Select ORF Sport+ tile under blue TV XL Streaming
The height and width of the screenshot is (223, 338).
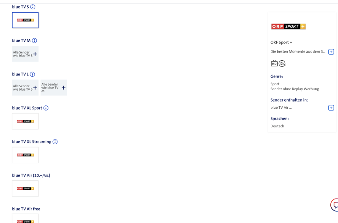click(25, 155)
